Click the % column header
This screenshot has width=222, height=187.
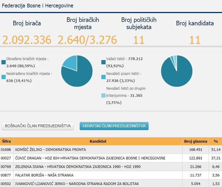click(216, 141)
